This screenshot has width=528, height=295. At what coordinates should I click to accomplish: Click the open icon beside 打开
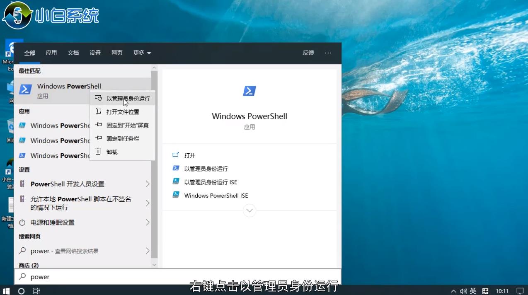click(176, 155)
